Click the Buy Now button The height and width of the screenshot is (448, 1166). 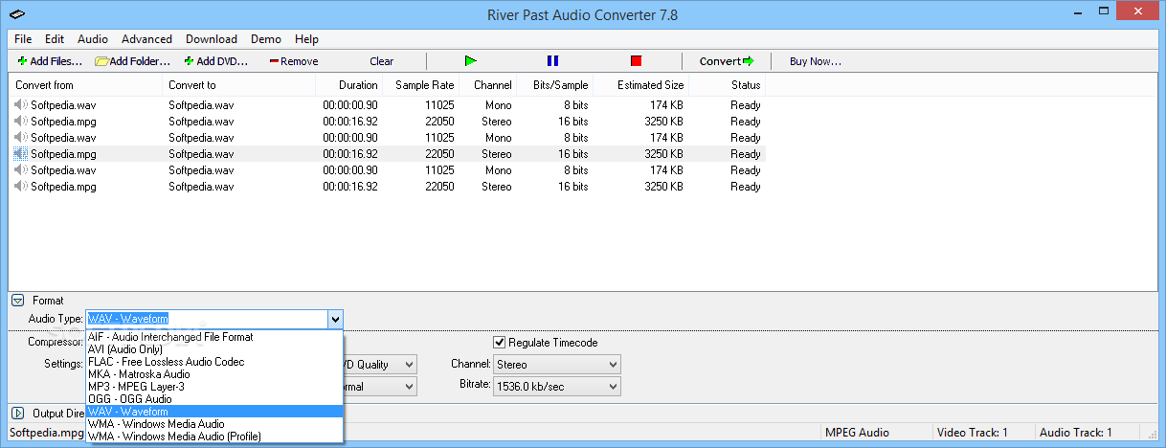(x=815, y=61)
